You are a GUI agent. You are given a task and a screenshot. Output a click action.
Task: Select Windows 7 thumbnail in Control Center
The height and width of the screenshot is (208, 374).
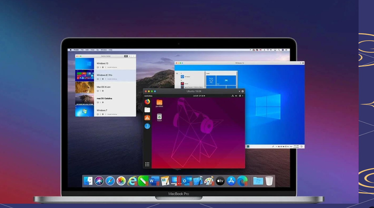click(84, 111)
